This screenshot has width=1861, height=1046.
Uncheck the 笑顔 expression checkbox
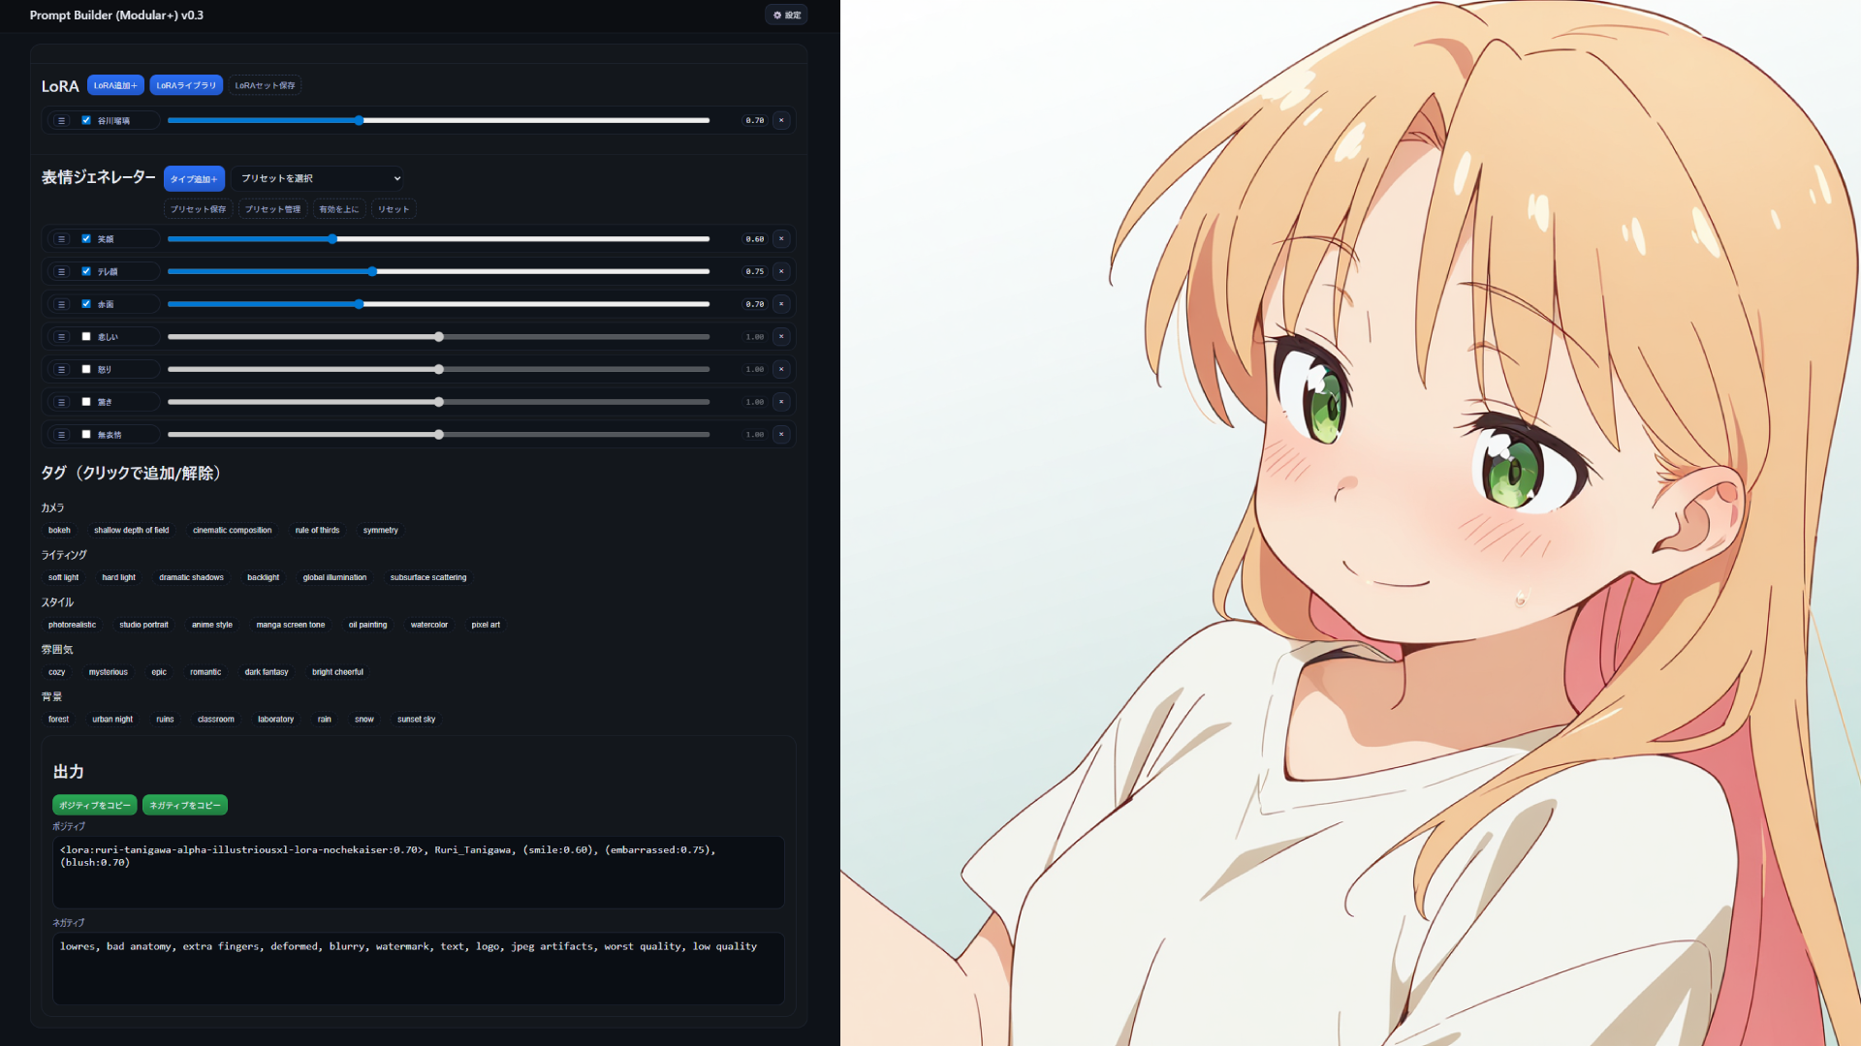click(x=86, y=238)
